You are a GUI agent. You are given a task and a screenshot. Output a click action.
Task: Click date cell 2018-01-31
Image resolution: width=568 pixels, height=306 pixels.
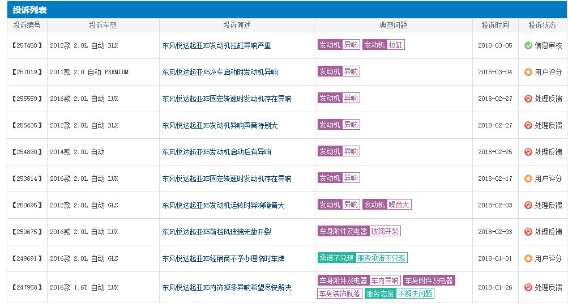495,258
